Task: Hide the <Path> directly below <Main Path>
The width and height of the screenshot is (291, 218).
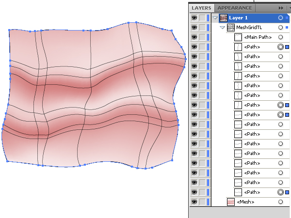Action: pos(194,47)
